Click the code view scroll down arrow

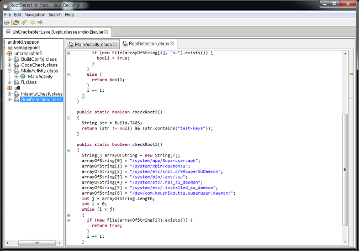[x=345, y=242]
